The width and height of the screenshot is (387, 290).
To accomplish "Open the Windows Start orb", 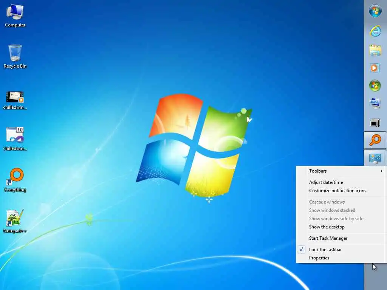I will point(375,11).
